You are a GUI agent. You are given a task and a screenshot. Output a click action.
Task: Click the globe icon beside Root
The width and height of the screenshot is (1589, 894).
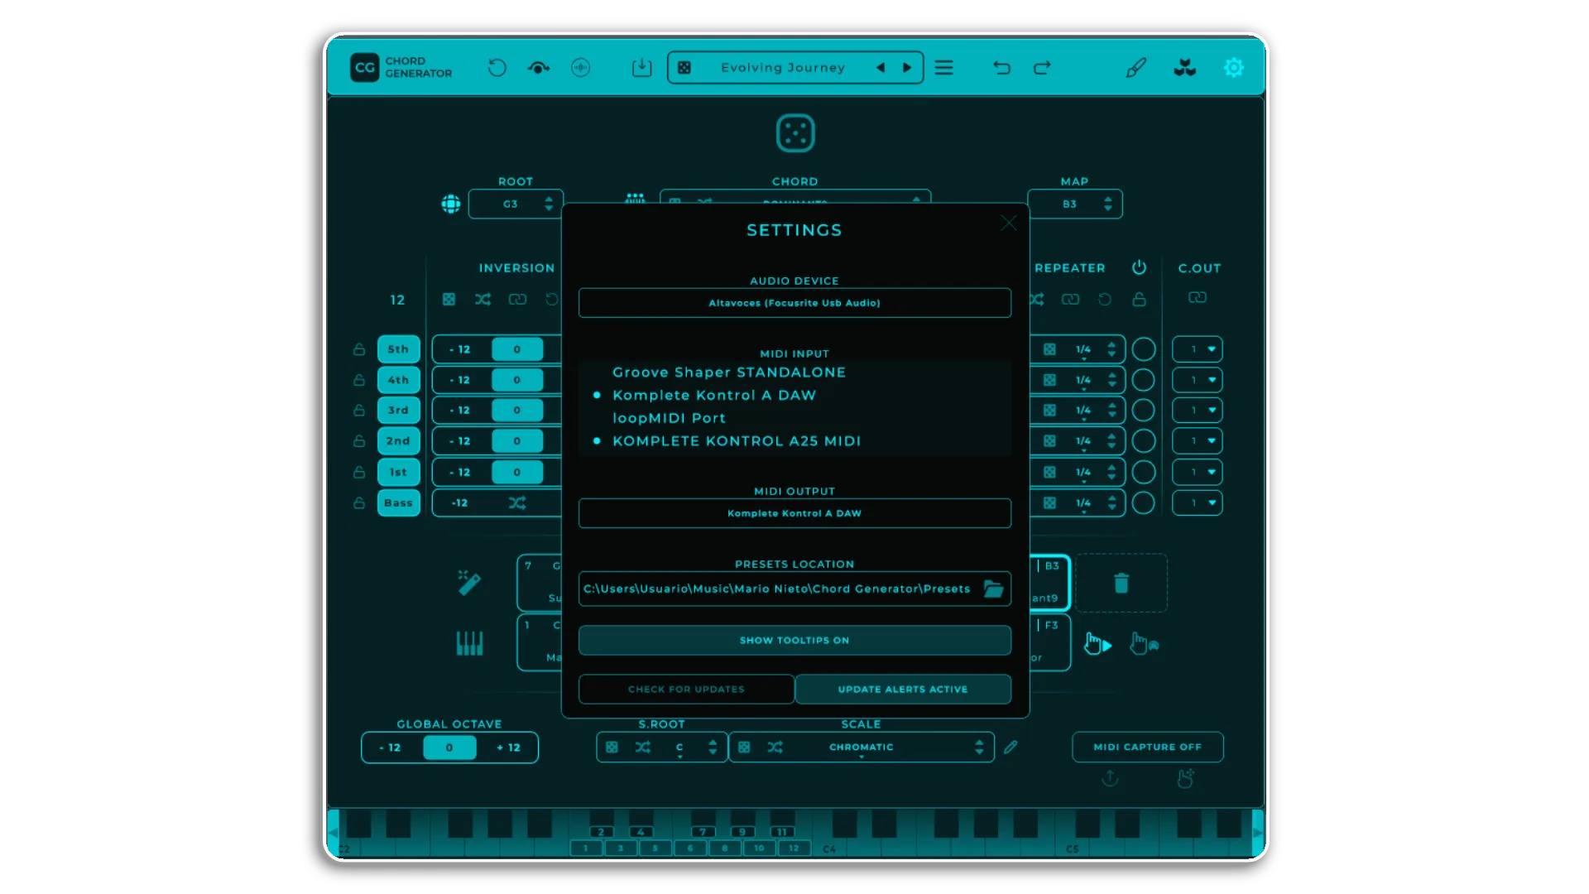451,204
